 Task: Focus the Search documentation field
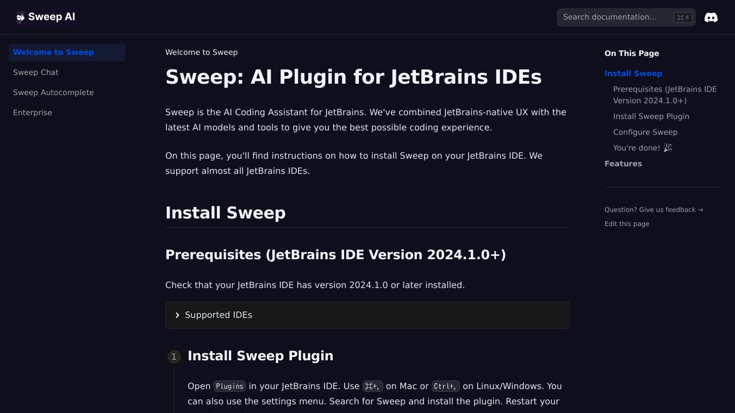(x=614, y=17)
